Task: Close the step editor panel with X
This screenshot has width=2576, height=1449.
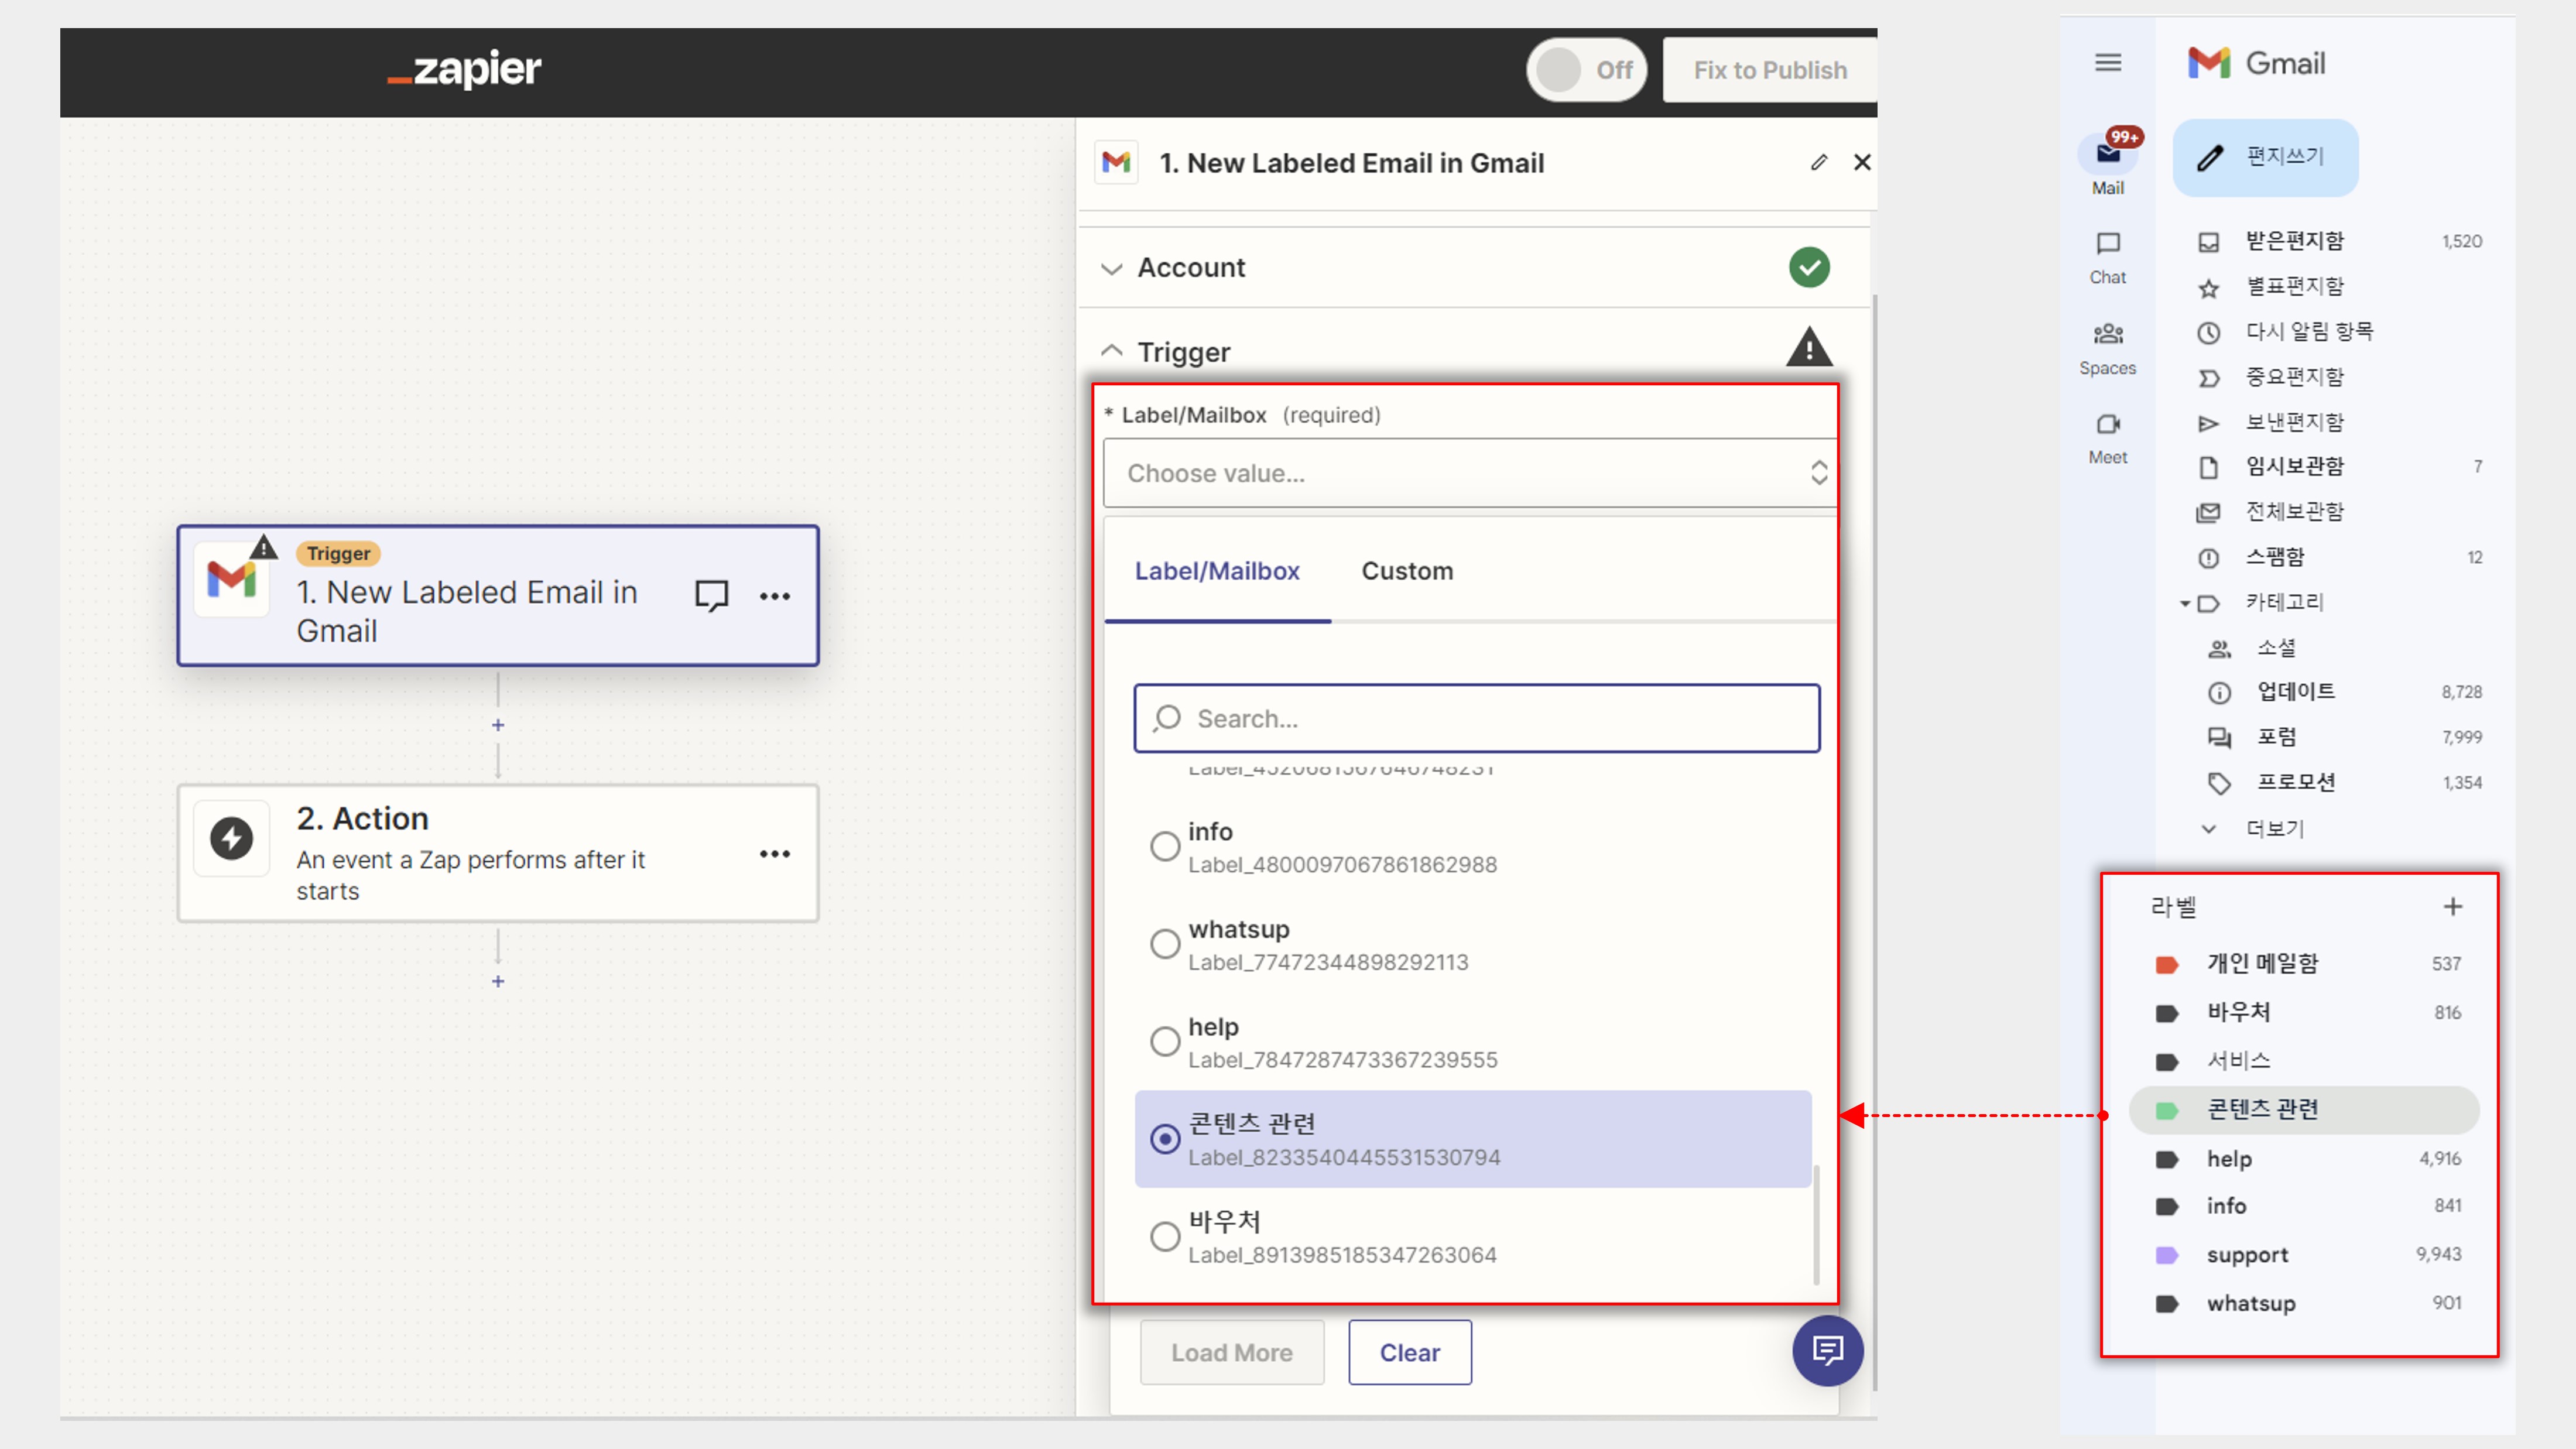Action: pos(1862,162)
